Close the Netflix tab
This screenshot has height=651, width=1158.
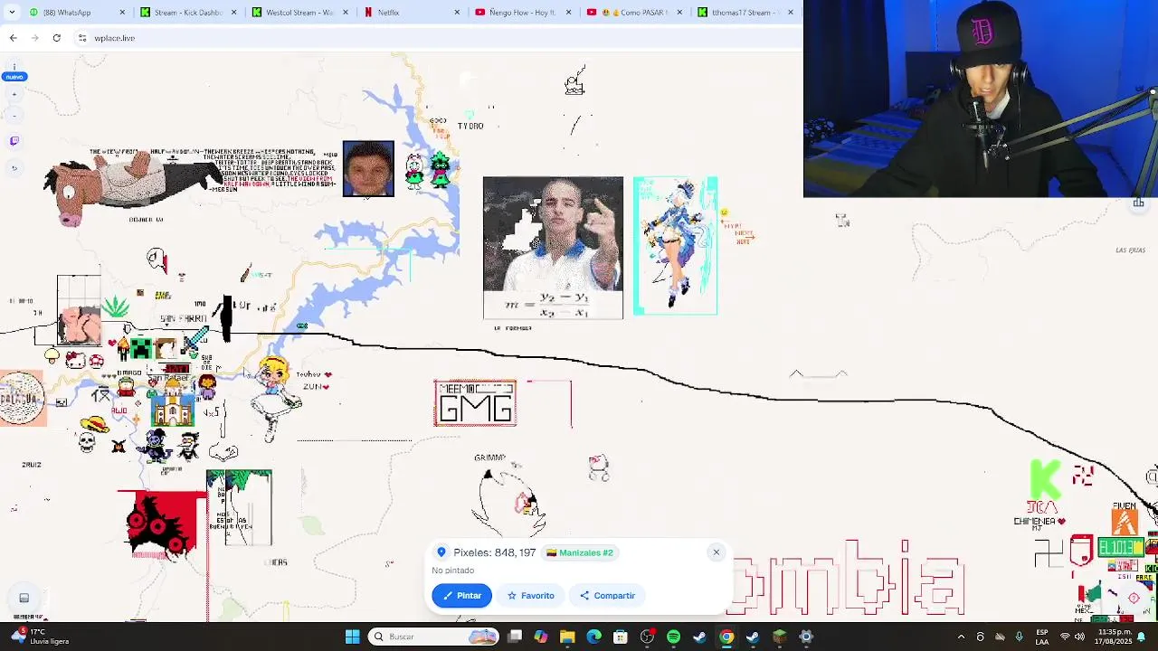tap(457, 13)
